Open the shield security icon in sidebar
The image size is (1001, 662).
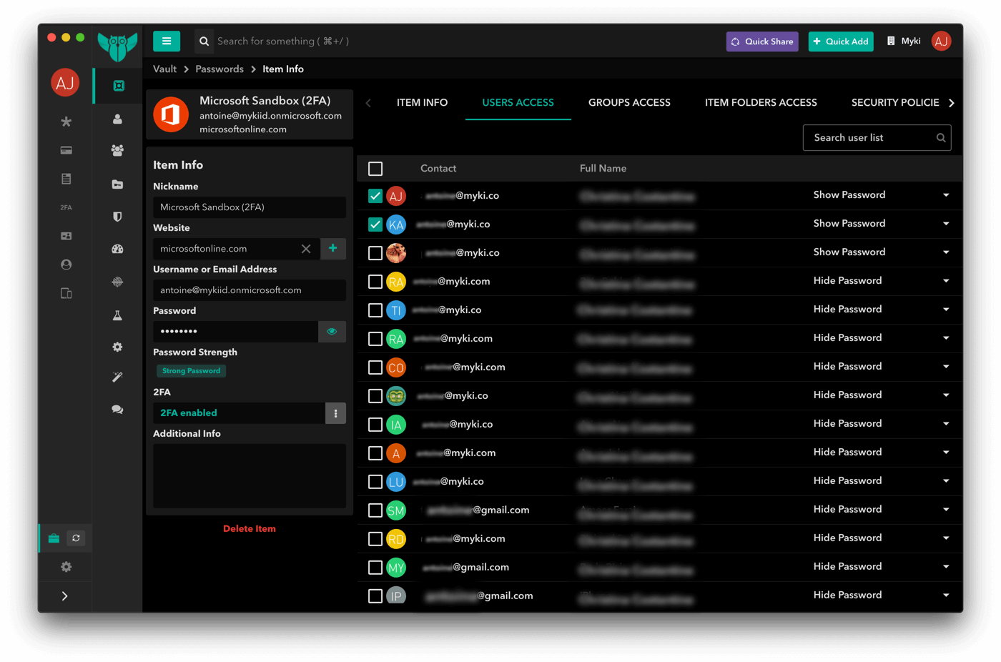pyautogui.click(x=117, y=217)
